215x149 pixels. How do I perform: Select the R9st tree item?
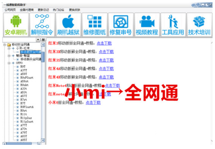pyautogui.click(x=24, y=111)
